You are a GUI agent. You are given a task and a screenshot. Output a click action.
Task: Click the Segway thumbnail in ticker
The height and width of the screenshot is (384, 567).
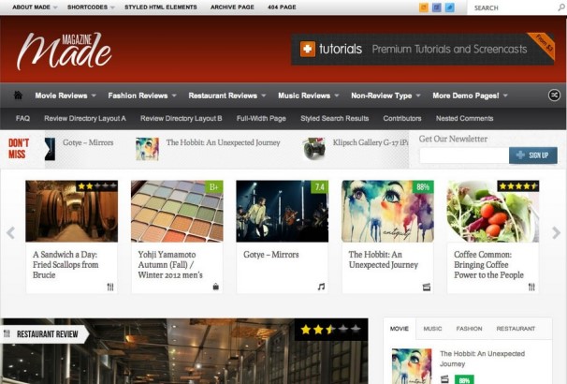313,148
